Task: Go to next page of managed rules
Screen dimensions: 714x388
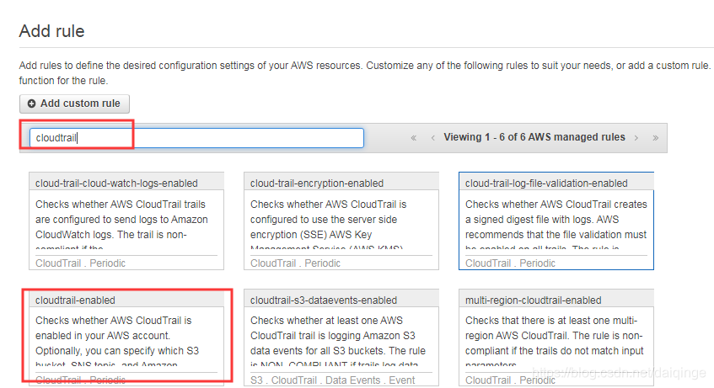Action: click(636, 138)
